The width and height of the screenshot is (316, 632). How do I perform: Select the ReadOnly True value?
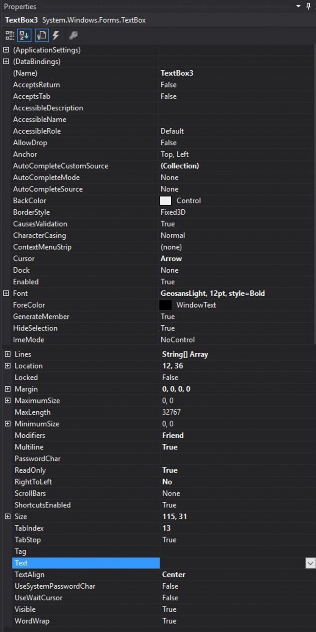[170, 470]
